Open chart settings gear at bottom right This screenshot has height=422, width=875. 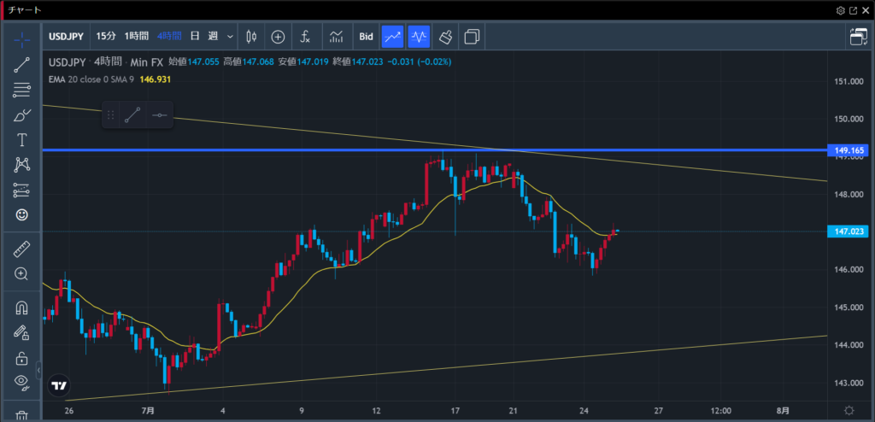point(849,410)
